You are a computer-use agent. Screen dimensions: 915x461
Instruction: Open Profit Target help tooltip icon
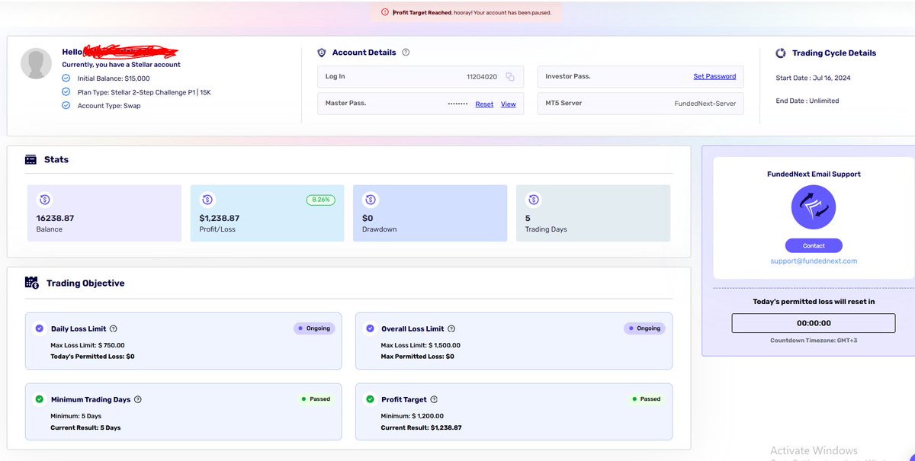tap(435, 399)
